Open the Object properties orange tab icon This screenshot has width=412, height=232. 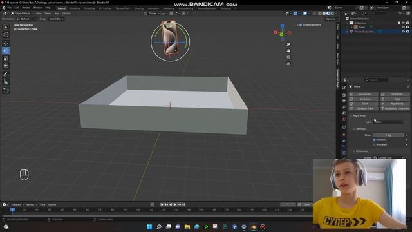[x=344, y=135]
